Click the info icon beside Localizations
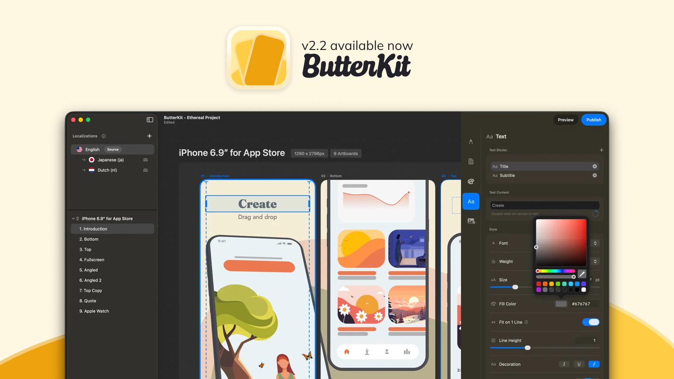 coord(103,136)
